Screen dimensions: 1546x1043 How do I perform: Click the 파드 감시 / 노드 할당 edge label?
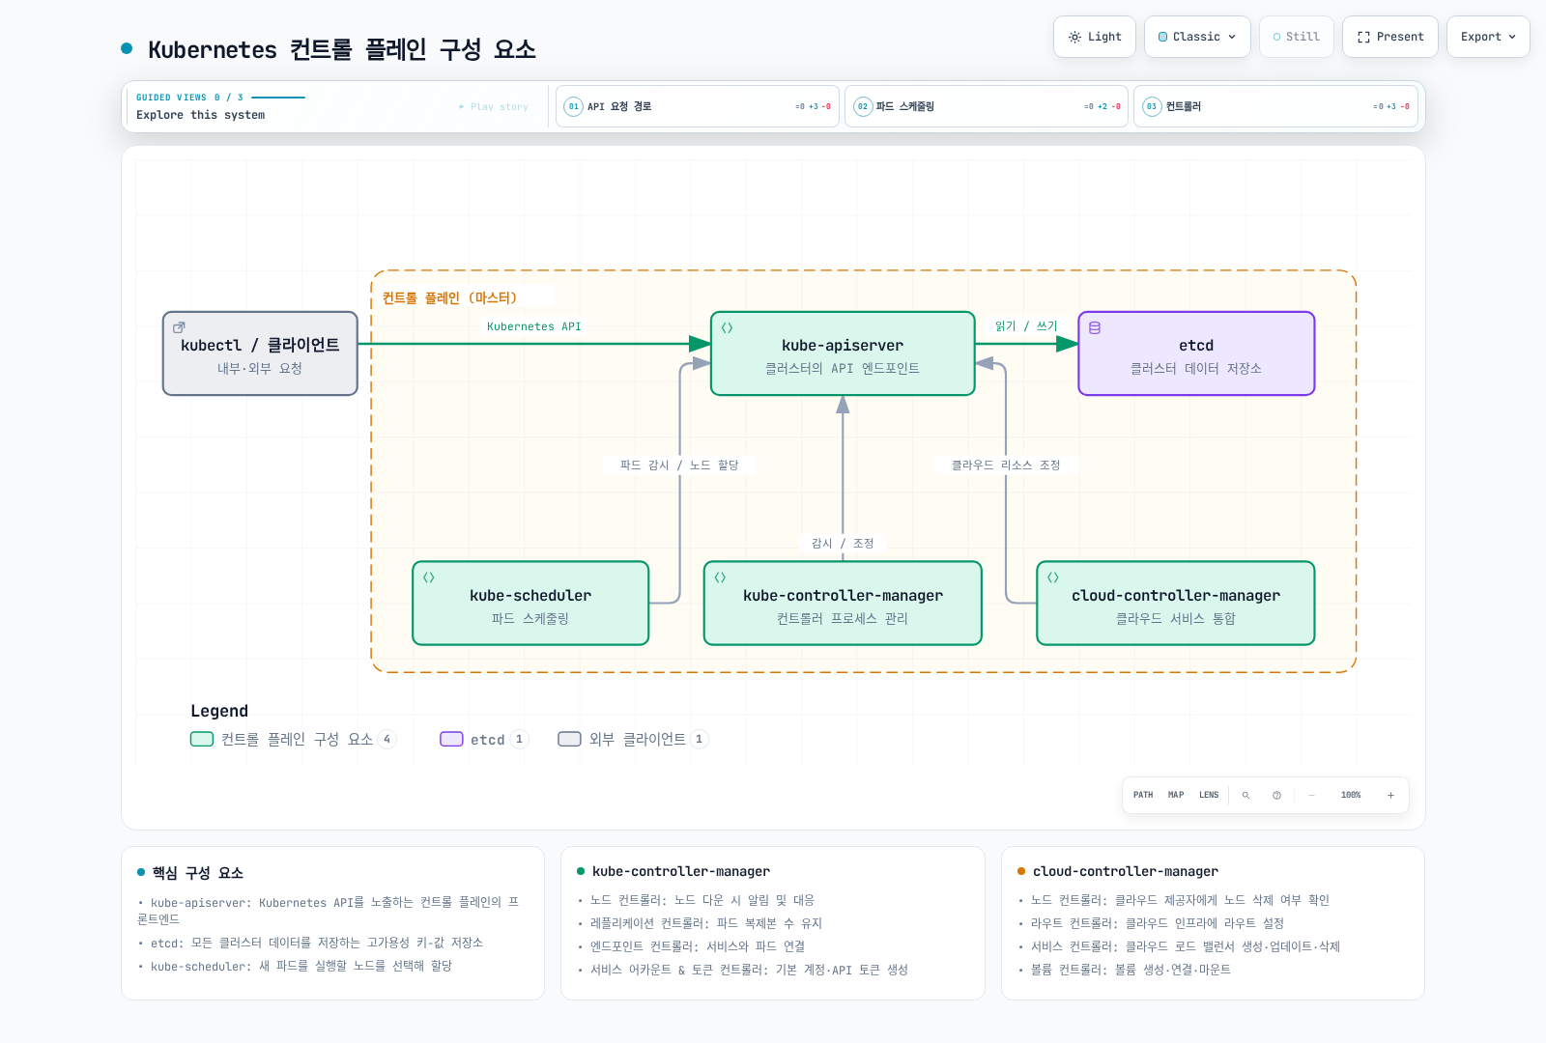click(x=679, y=465)
